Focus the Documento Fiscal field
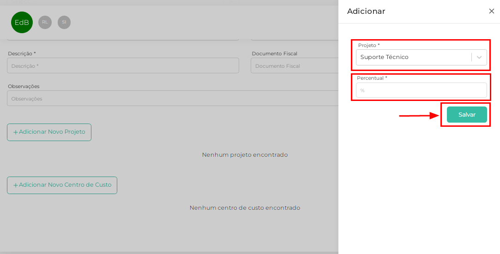Screen dimensions: 500x254 tap(295, 65)
